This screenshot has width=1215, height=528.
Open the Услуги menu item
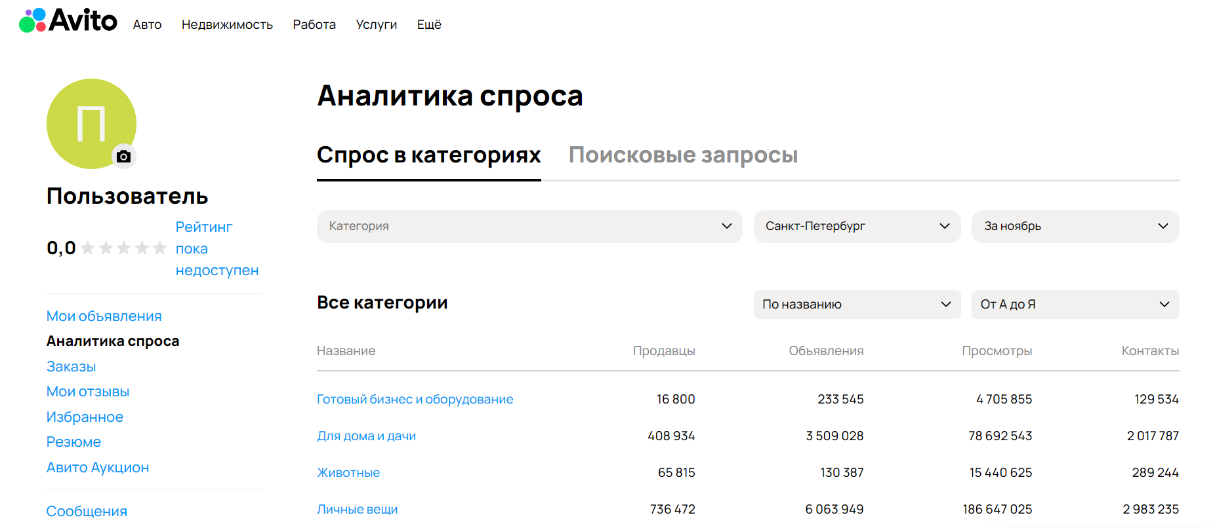(x=377, y=24)
